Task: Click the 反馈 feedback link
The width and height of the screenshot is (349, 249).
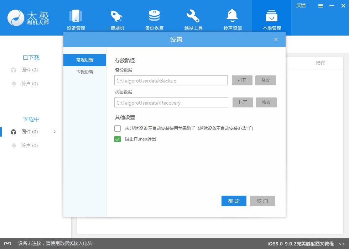Action: click(x=301, y=6)
